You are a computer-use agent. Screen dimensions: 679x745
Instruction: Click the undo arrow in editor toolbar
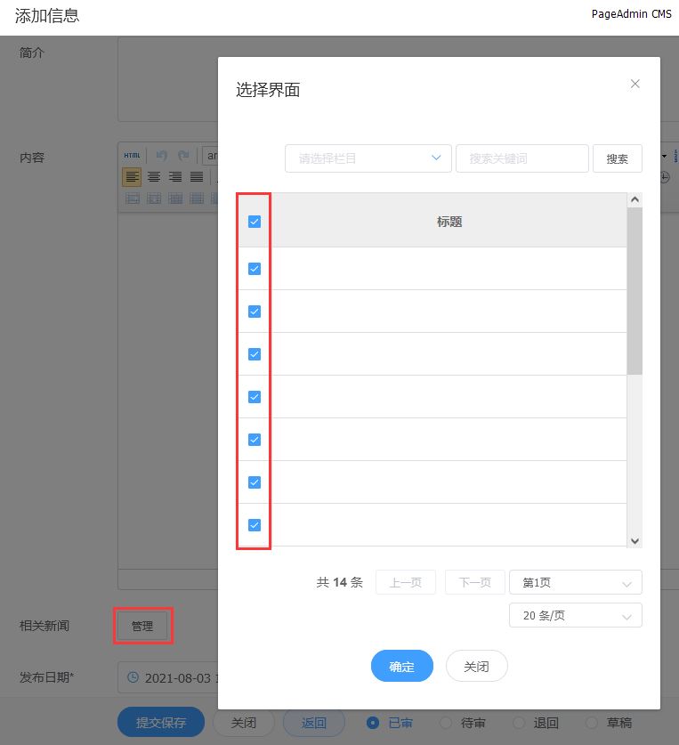click(x=161, y=155)
